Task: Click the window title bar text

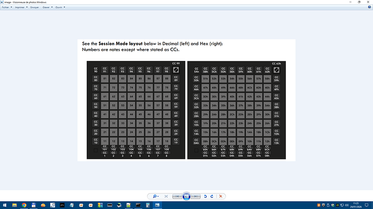Action: tap(25, 2)
